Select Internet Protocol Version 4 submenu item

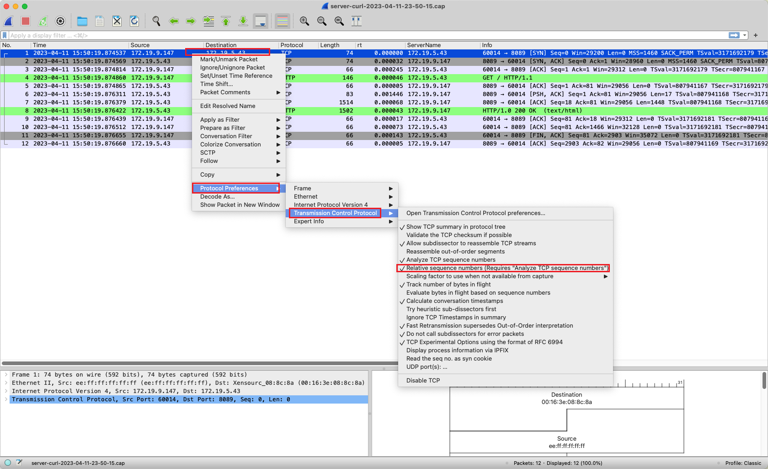(341, 205)
